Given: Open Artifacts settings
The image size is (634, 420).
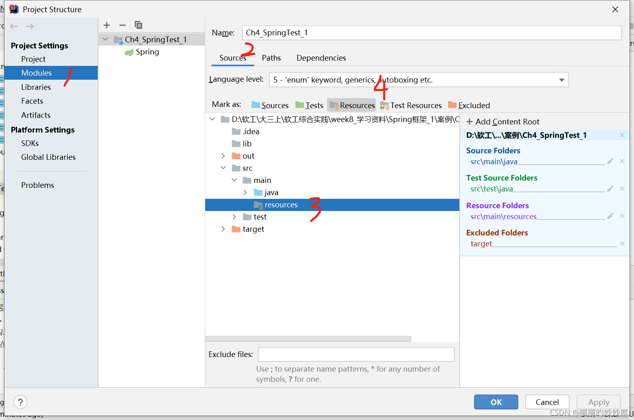Looking at the screenshot, I should click(36, 115).
